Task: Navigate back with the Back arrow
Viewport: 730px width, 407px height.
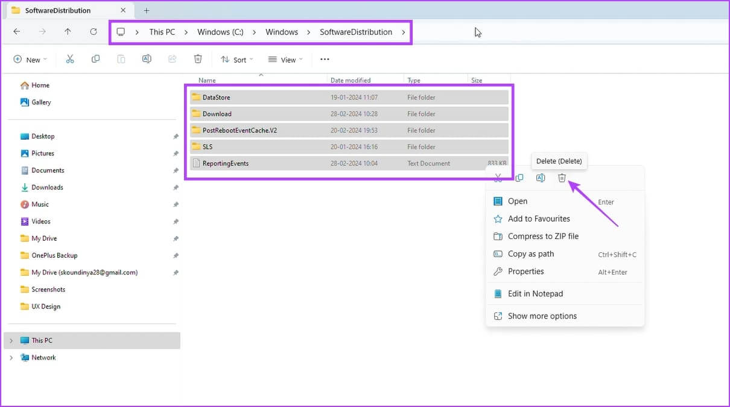Action: click(17, 32)
